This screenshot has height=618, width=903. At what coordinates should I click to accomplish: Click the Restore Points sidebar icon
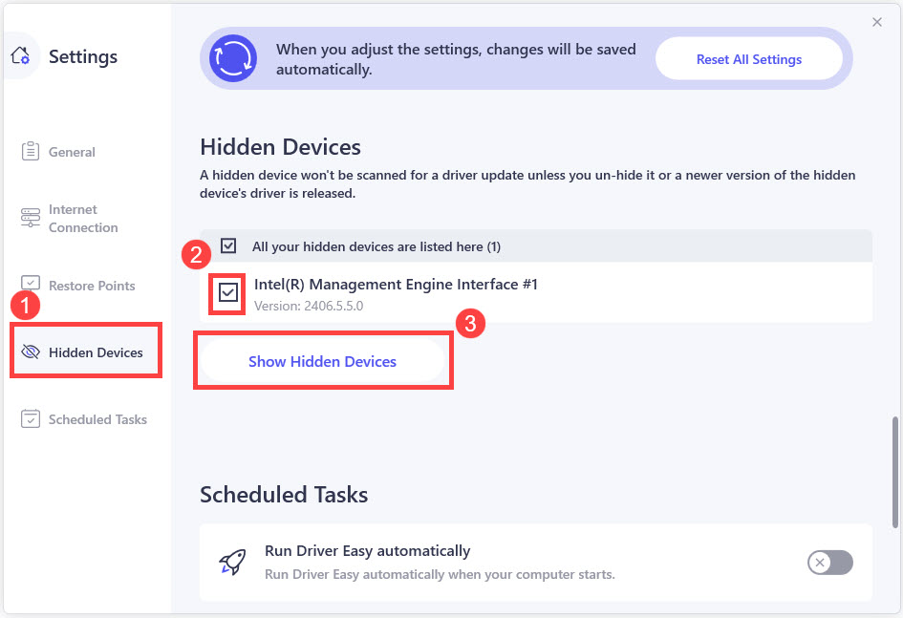(31, 284)
